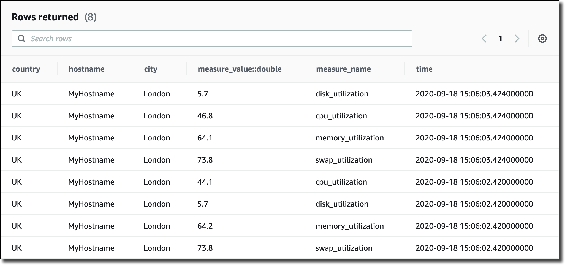565x265 pixels.
Task: Select the row with value 64.1
Action: (280, 138)
